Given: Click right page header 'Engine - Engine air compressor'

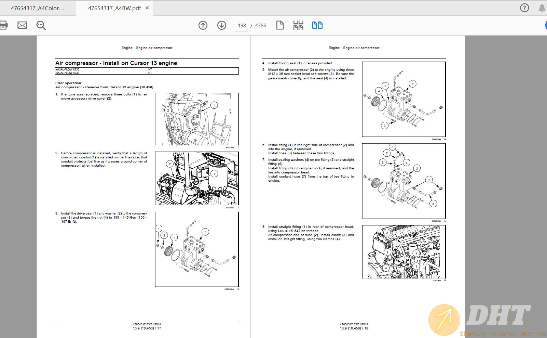Looking at the screenshot, I should coord(354,48).
